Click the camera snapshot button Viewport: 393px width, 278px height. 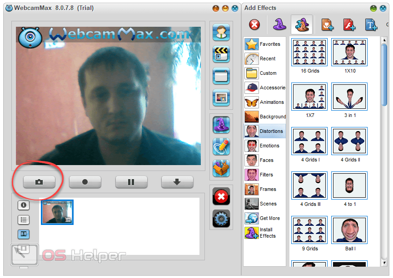pos(39,182)
